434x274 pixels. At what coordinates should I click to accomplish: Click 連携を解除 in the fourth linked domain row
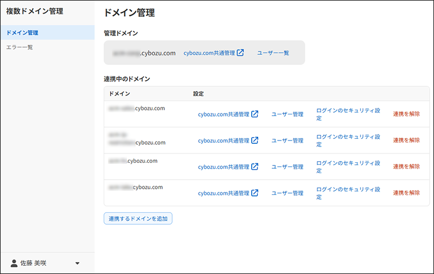[406, 193]
